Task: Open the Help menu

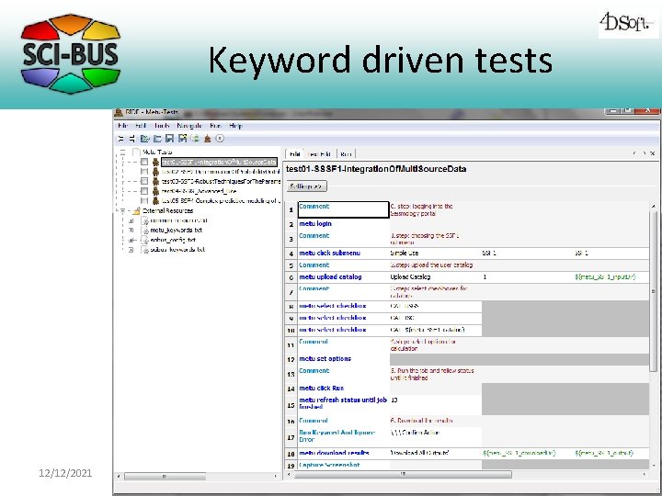Action: pos(235,126)
